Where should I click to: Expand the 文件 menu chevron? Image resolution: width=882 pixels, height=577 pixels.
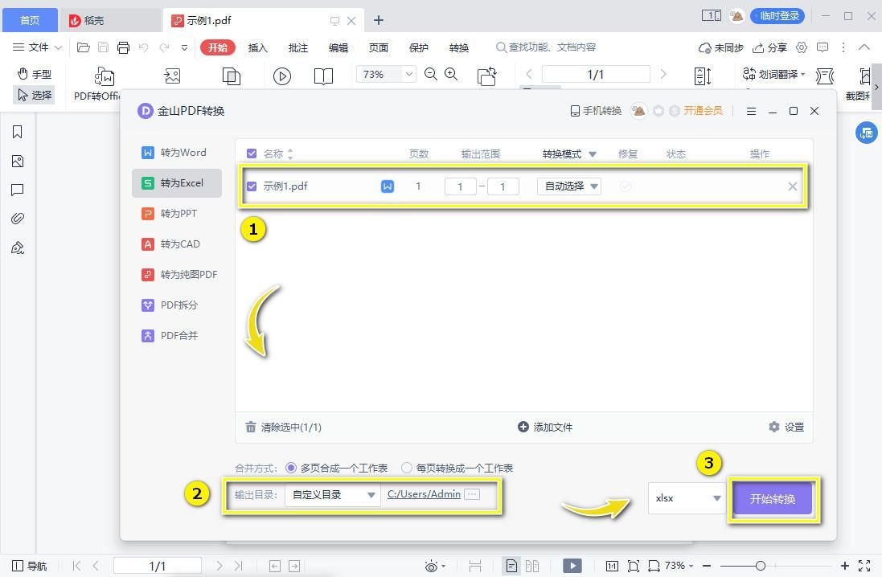[x=59, y=47]
